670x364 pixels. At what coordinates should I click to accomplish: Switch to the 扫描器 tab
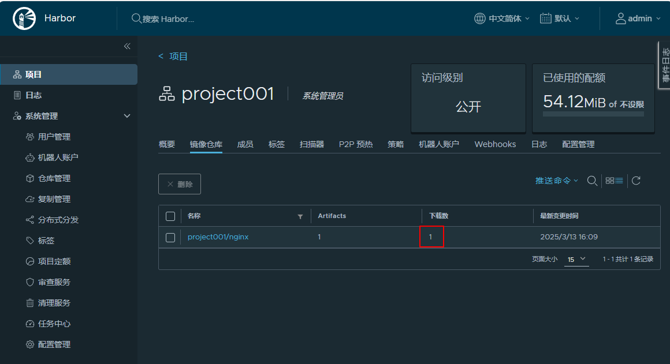coord(312,144)
